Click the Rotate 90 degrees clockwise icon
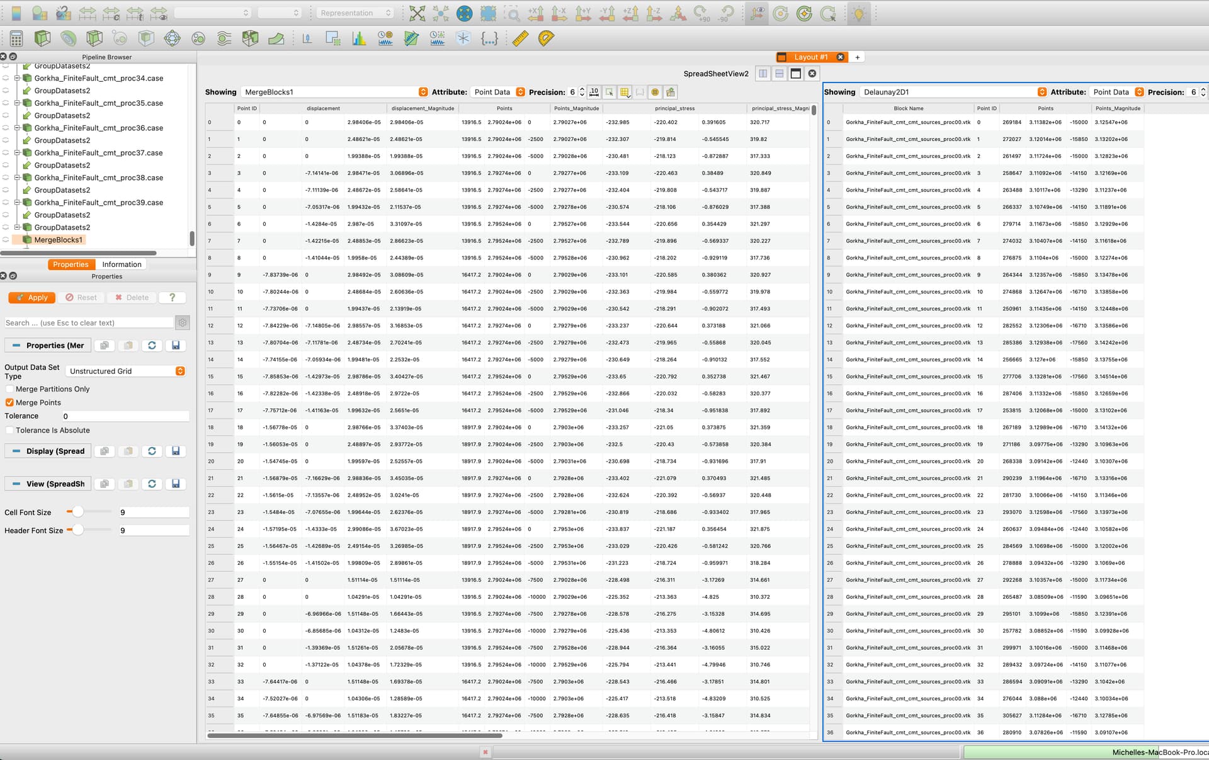Image resolution: width=1209 pixels, height=760 pixels. point(702,13)
